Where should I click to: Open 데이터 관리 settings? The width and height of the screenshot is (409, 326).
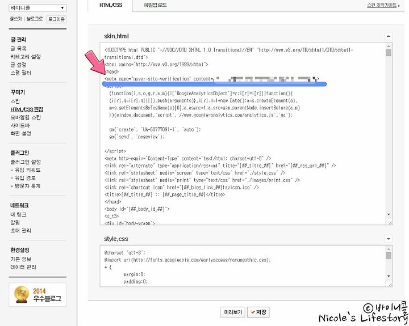coord(23,267)
